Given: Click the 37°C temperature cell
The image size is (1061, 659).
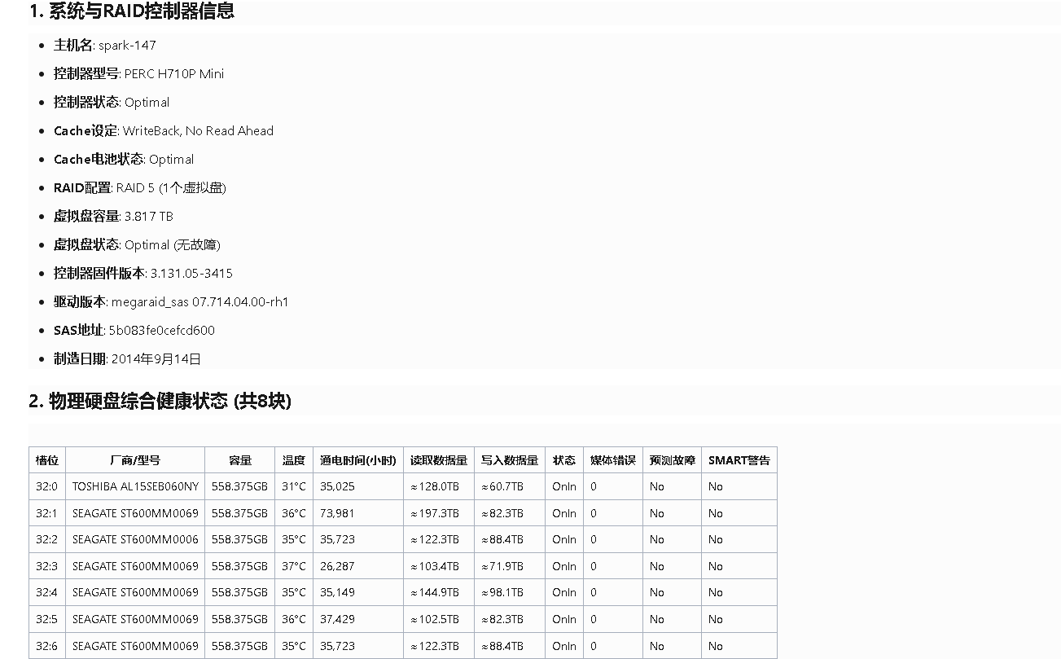Looking at the screenshot, I should tap(294, 567).
